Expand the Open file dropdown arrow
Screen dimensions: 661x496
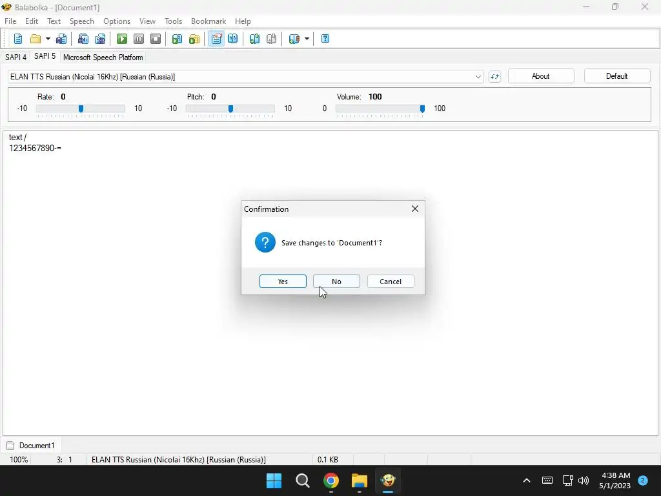click(48, 39)
